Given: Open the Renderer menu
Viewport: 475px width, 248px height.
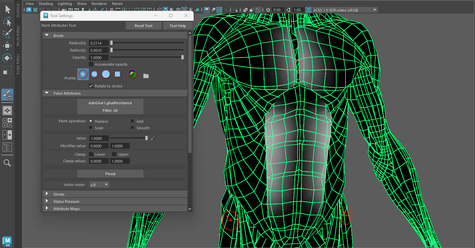Looking at the screenshot, I should pos(99,4).
